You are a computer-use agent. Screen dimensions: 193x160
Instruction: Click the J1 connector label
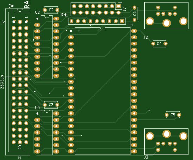click(19, 158)
